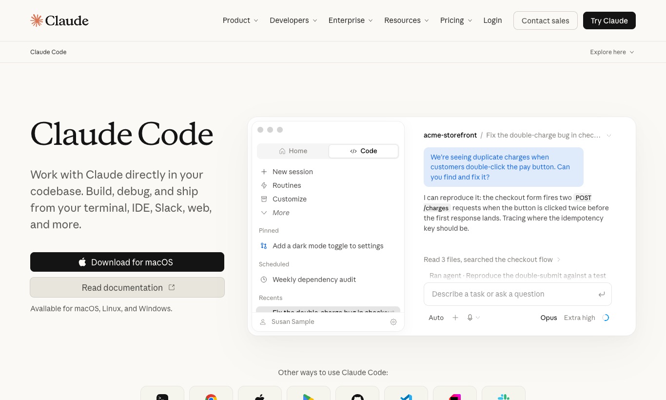Image resolution: width=666 pixels, height=400 pixels.
Task: Click the blue loading spinner near Extra high
Action: click(606, 318)
